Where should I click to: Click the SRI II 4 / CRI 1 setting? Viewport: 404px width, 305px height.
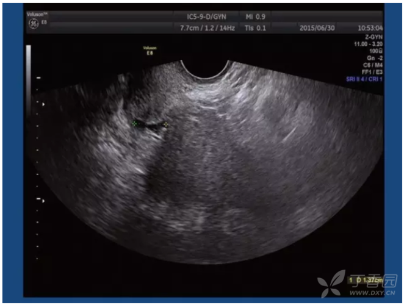pyautogui.click(x=364, y=79)
